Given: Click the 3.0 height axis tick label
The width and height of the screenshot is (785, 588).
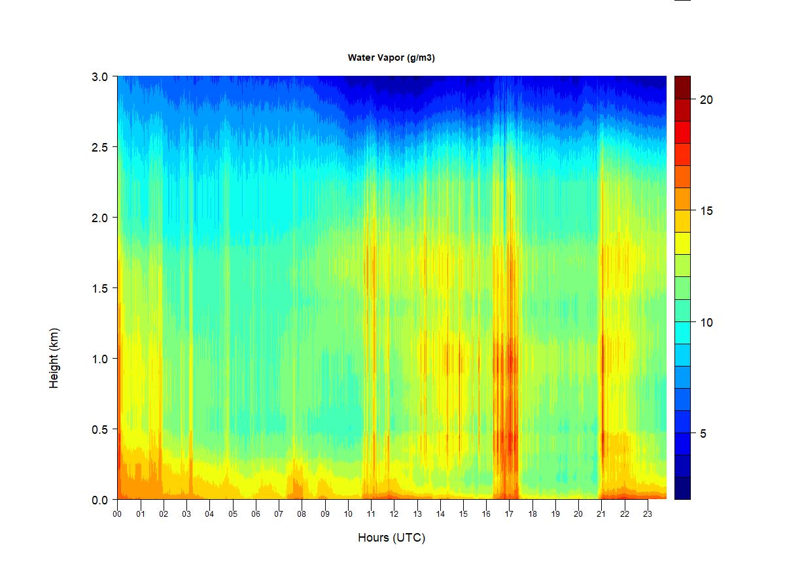Looking at the screenshot, I should (99, 76).
